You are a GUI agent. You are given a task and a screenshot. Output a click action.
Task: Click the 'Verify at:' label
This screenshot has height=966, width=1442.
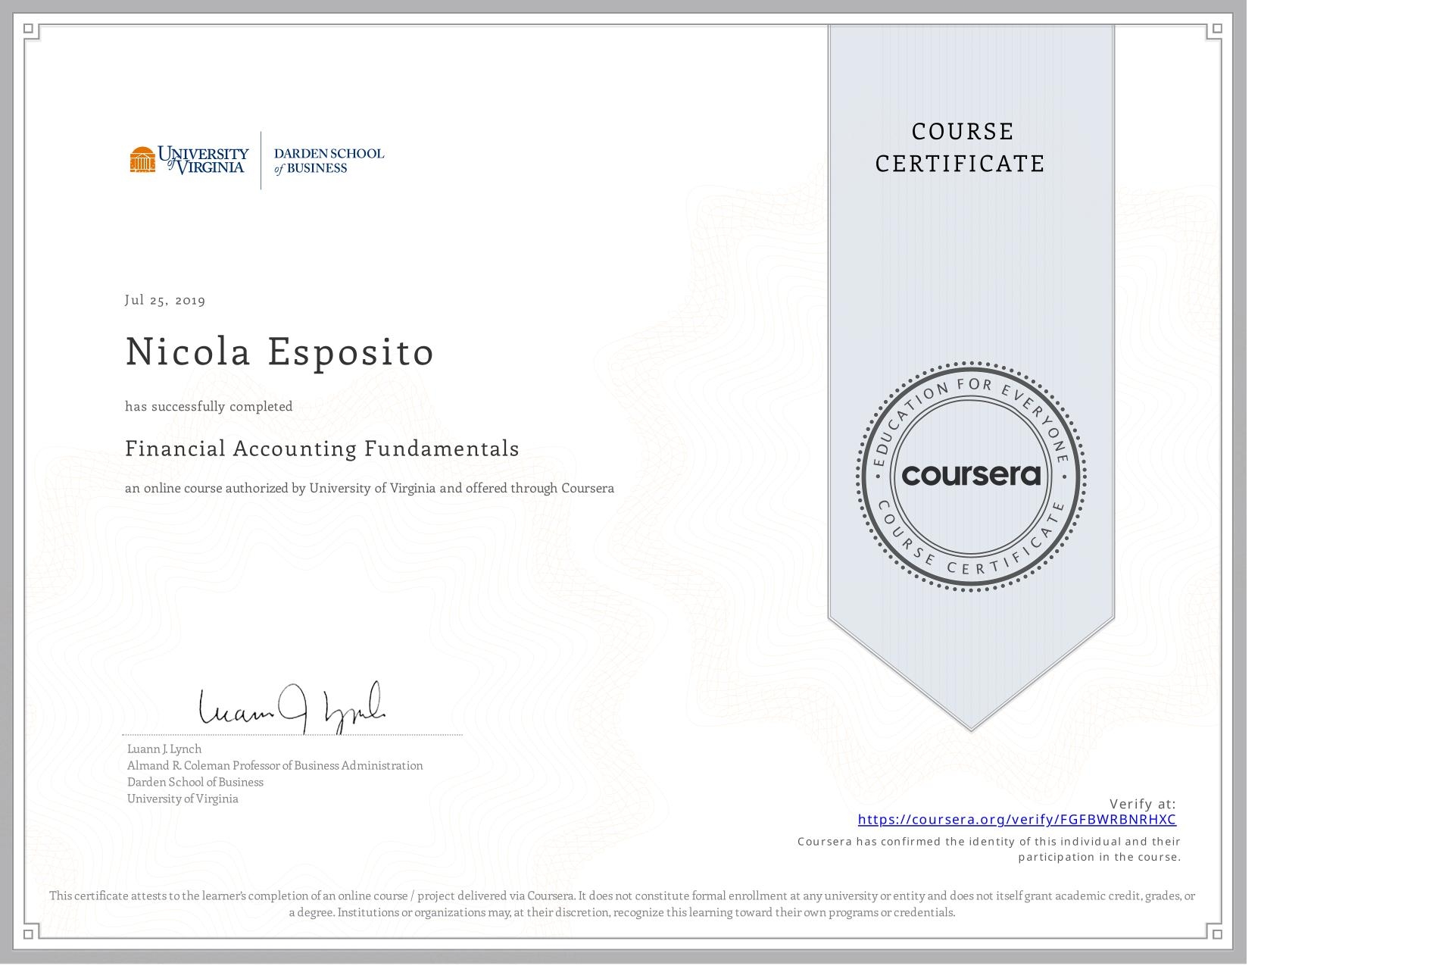point(1143,804)
